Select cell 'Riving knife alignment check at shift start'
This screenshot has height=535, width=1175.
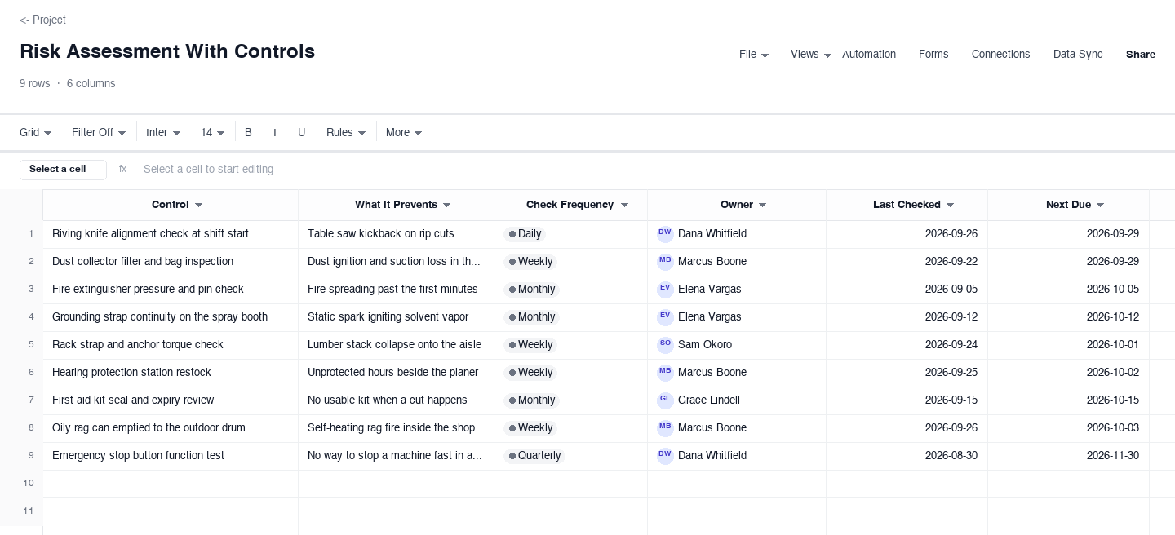171,234
